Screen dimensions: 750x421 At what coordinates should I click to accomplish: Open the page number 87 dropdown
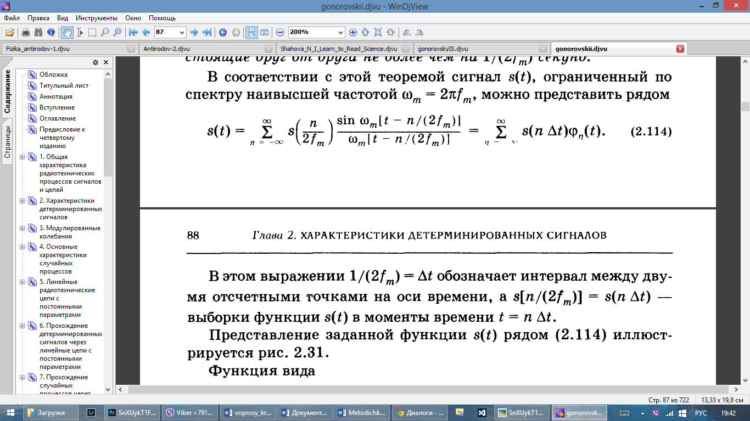pos(182,32)
